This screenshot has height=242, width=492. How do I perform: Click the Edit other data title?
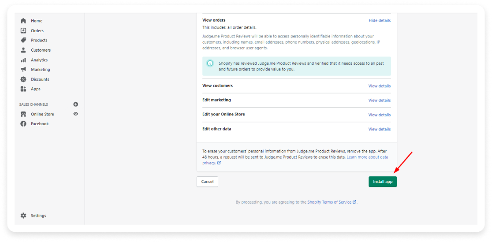pos(217,129)
